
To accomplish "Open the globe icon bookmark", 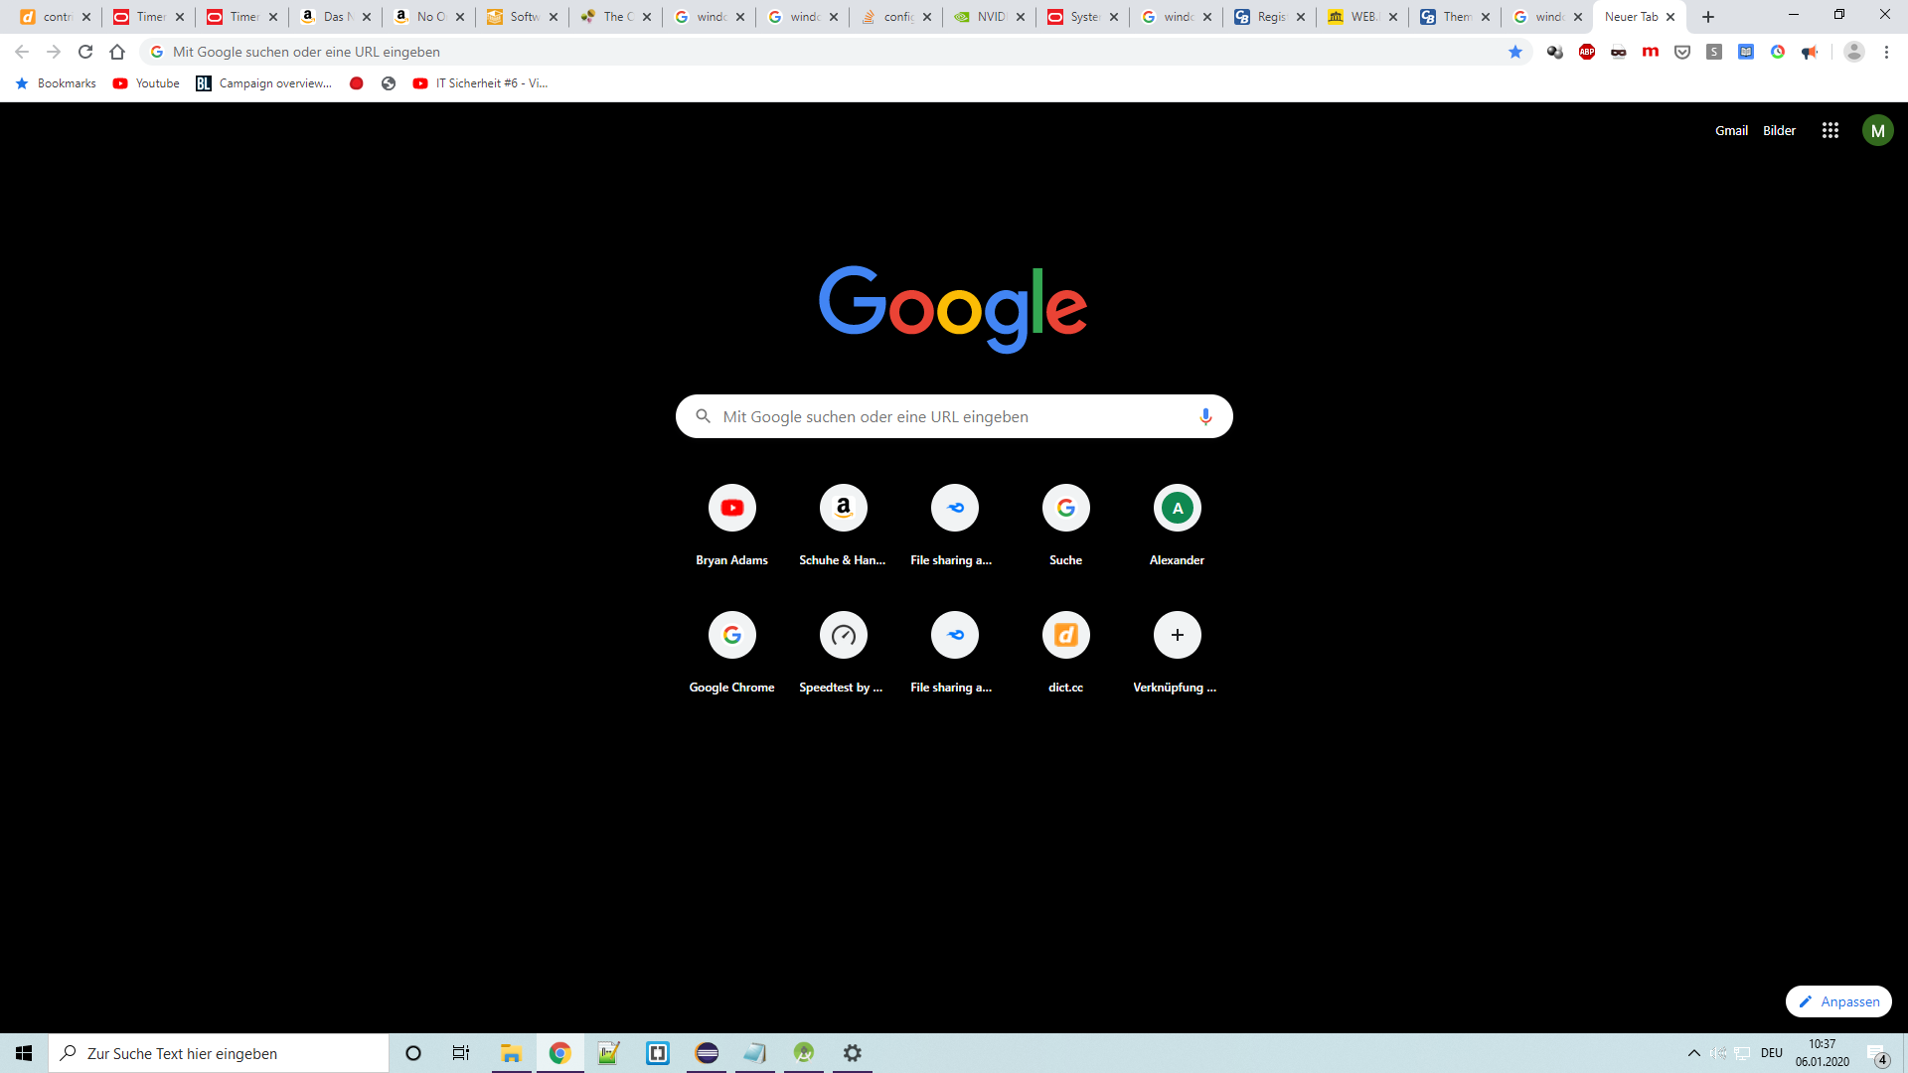I will pyautogui.click(x=389, y=83).
